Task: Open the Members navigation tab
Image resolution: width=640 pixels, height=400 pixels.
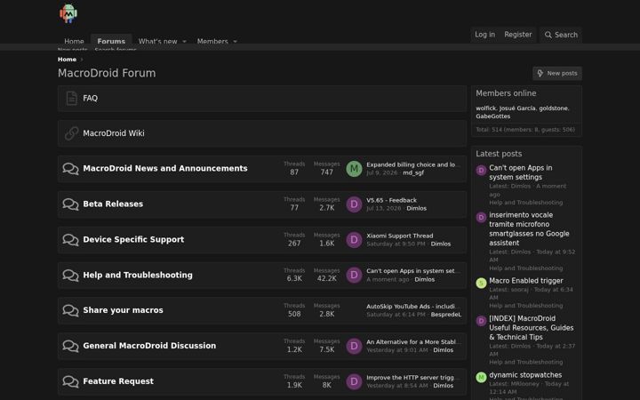Action: point(212,41)
